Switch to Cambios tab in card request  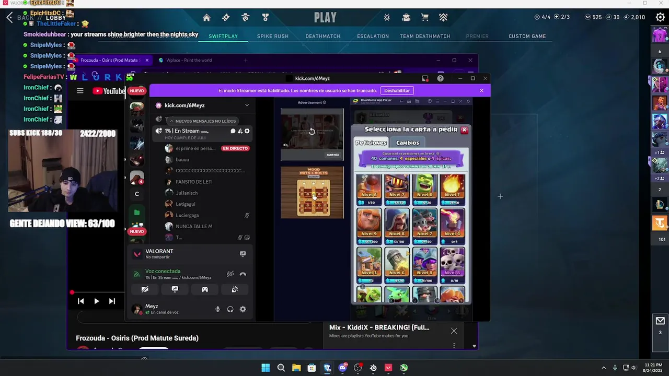click(408, 143)
